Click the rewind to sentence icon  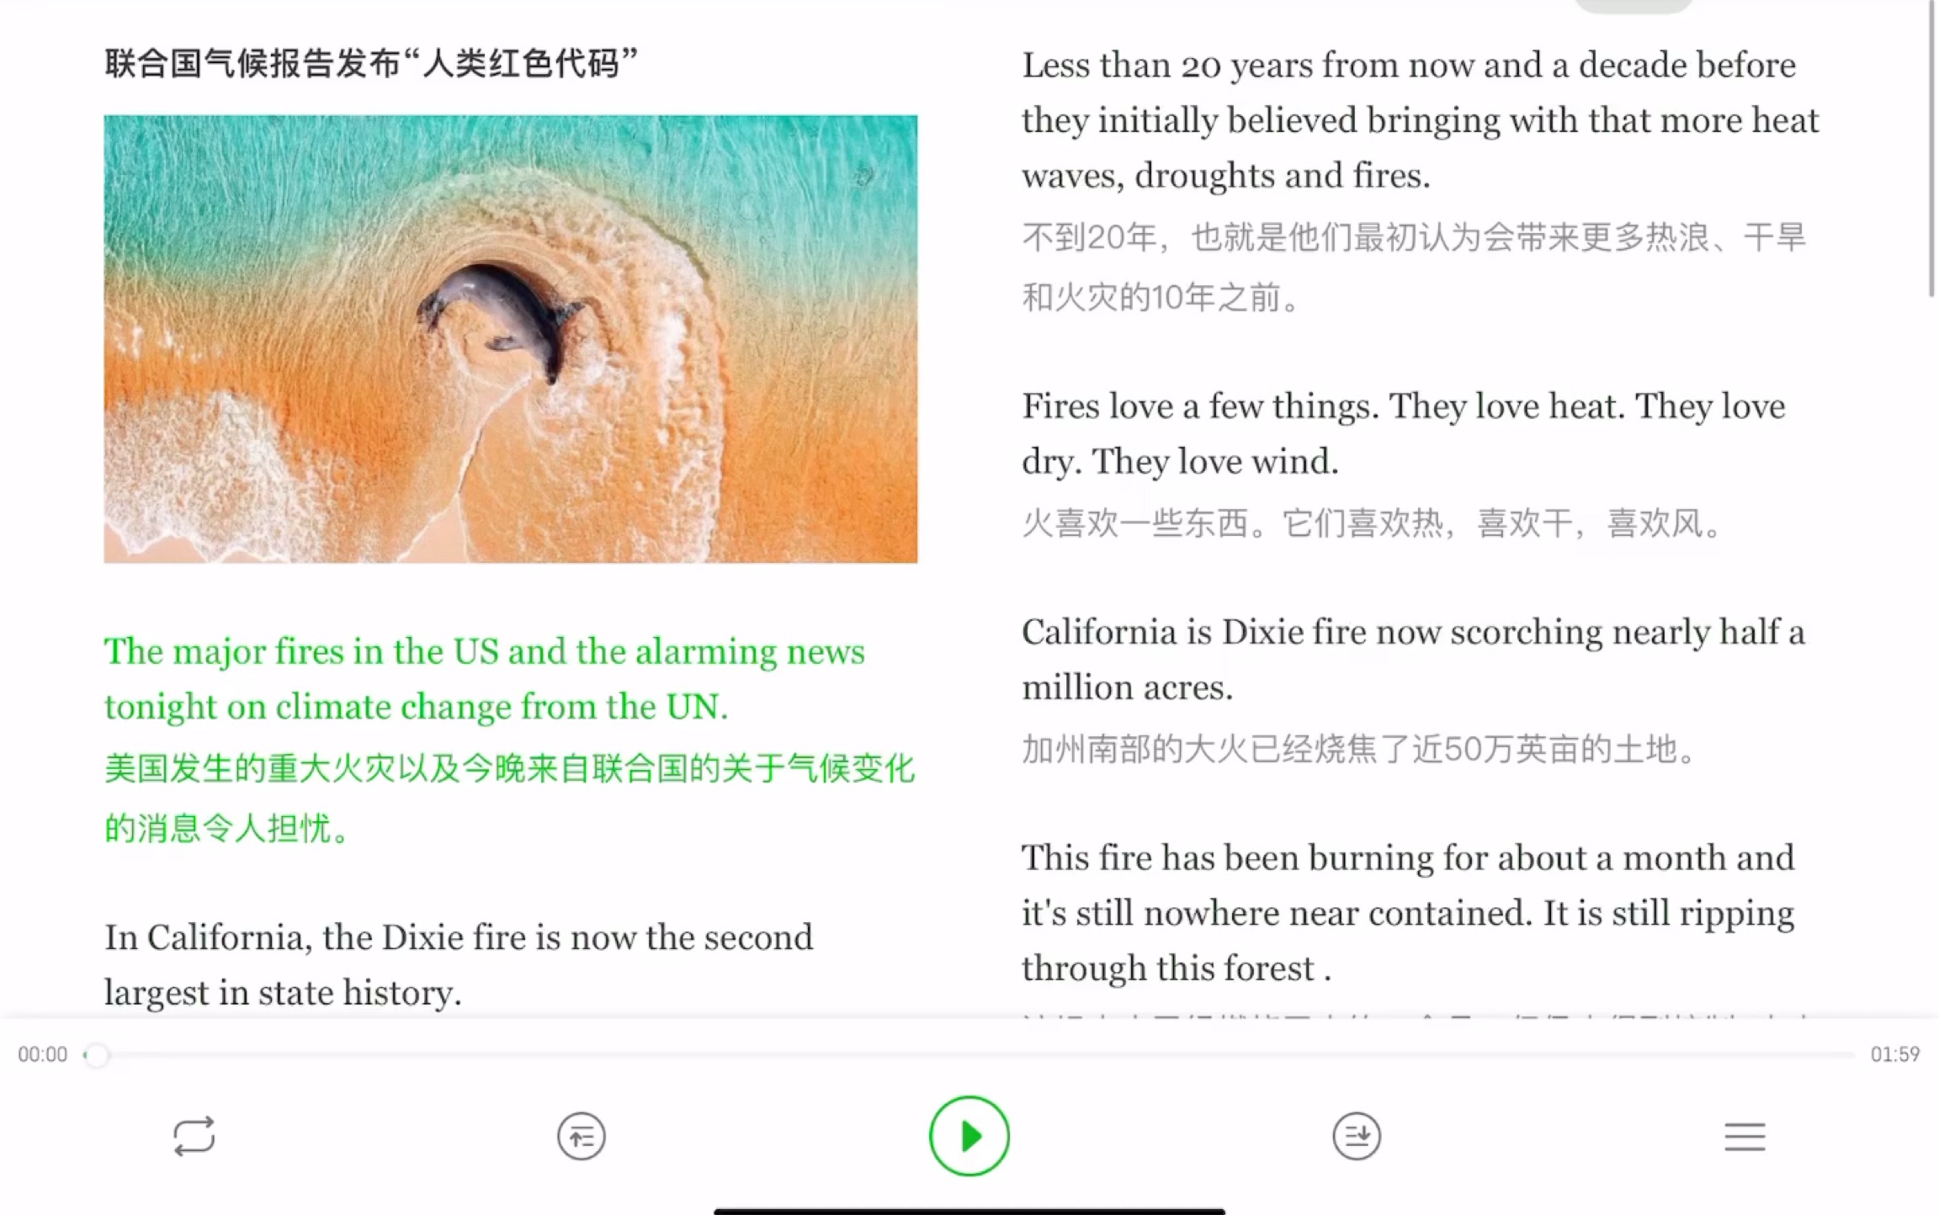click(580, 1135)
